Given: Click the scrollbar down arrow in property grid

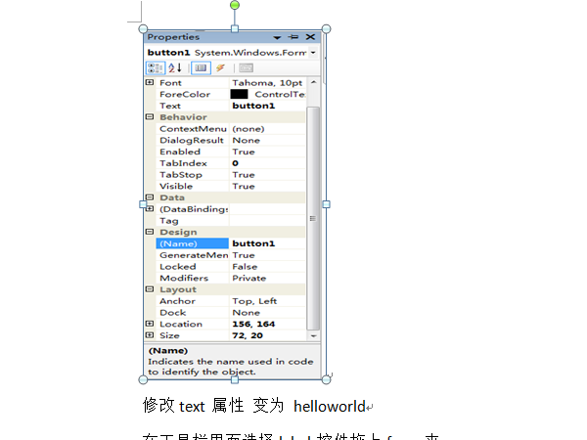Looking at the screenshot, I should (313, 334).
